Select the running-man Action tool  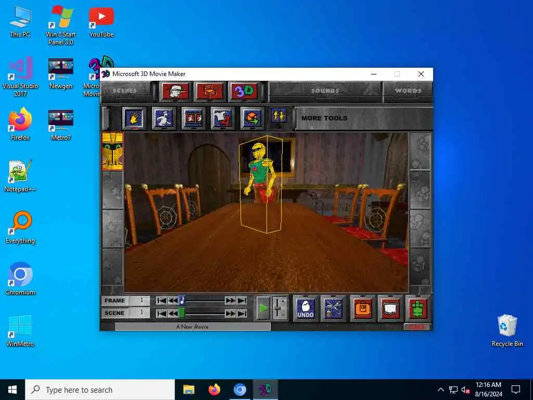click(163, 118)
